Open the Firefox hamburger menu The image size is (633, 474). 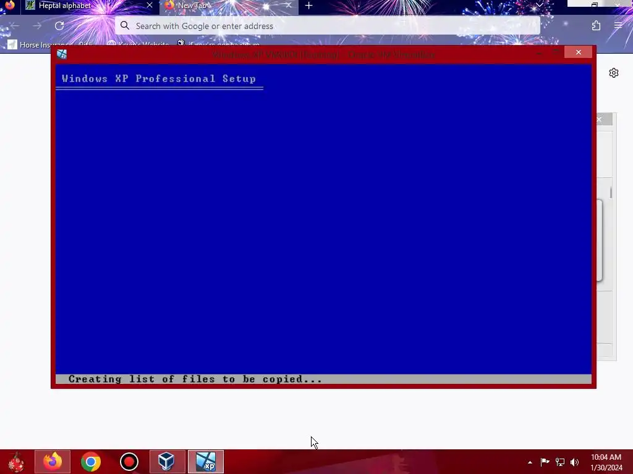pyautogui.click(x=618, y=26)
